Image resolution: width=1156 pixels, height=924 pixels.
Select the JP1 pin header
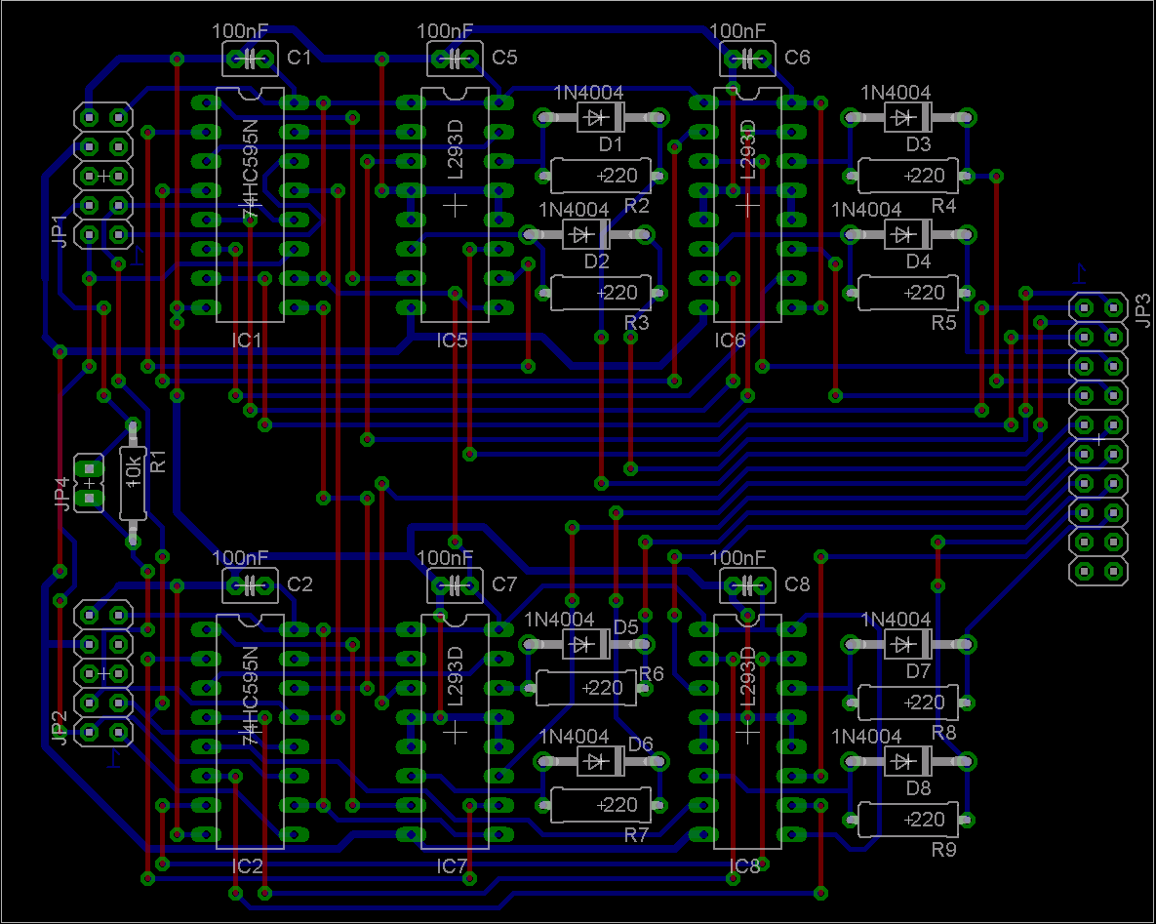click(x=103, y=176)
